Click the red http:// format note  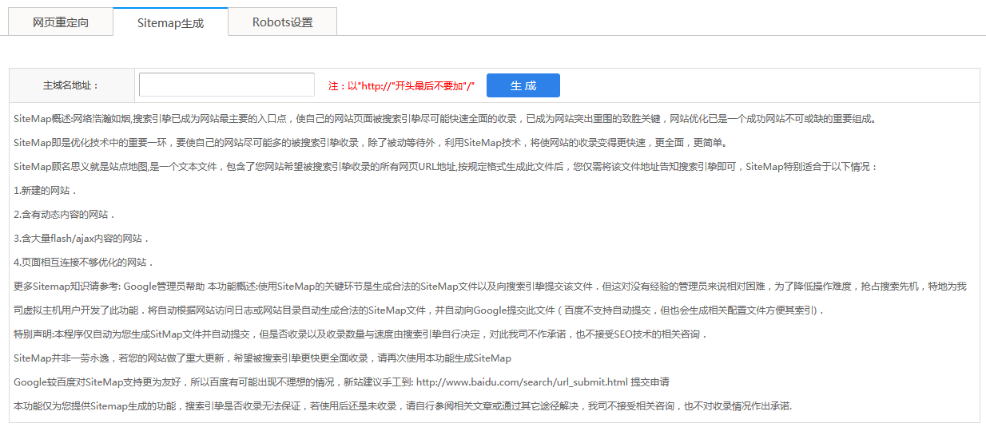click(401, 86)
